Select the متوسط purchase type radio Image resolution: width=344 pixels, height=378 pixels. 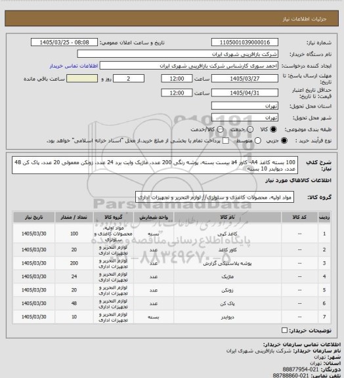pyautogui.click(x=258, y=140)
